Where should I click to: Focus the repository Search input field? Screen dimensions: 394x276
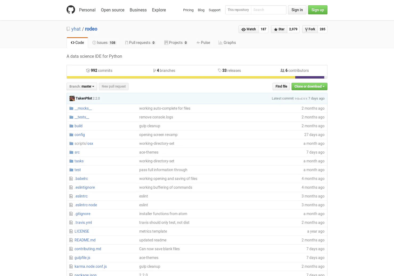point(269,10)
